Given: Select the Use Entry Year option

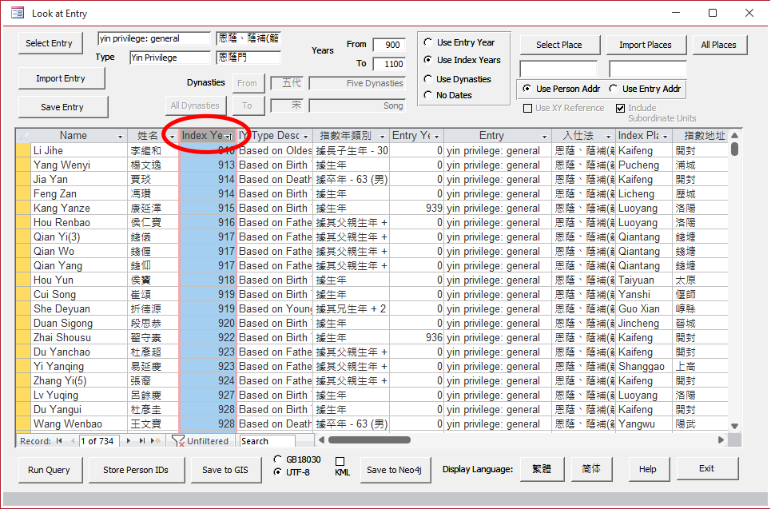Looking at the screenshot, I should 429,42.
